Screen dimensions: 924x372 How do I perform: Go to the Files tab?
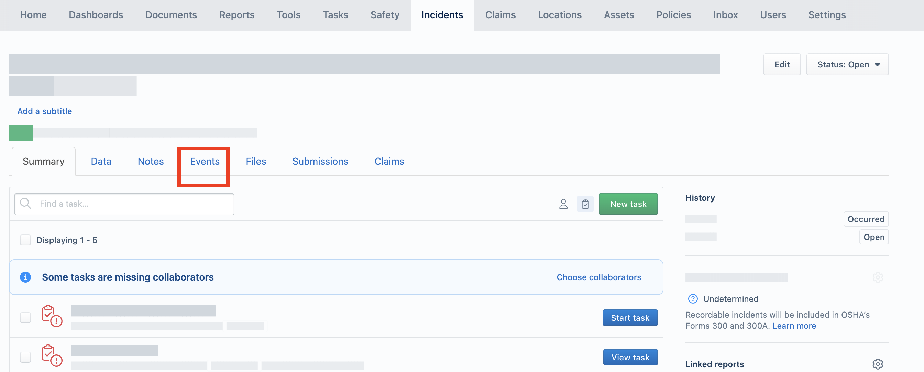pyautogui.click(x=255, y=162)
